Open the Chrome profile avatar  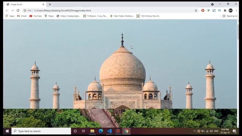click(x=231, y=11)
